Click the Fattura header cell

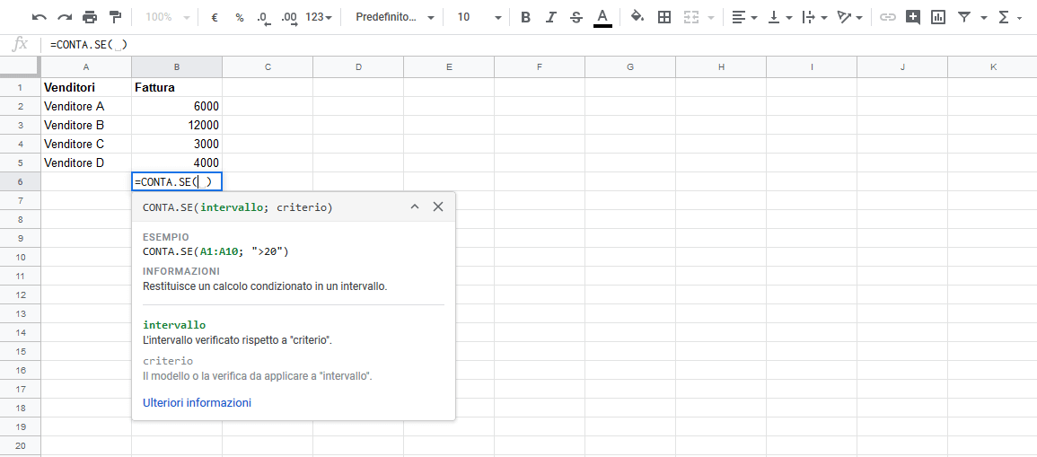(177, 87)
